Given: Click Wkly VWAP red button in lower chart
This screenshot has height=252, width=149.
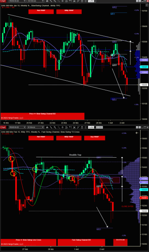Looking at the screenshot, I should pyautogui.click(x=69, y=138).
